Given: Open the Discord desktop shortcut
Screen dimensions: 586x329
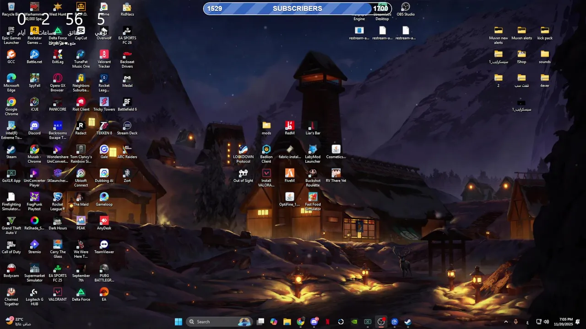Looking at the screenshot, I should (x=34, y=128).
